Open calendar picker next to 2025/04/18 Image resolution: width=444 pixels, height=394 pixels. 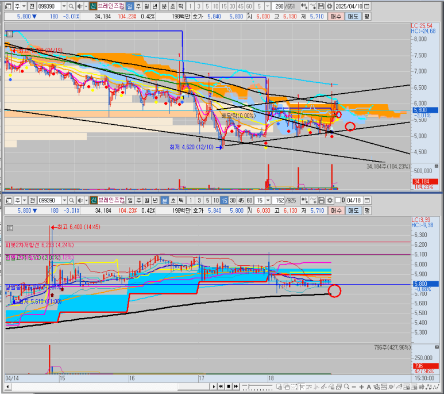click(366, 6)
